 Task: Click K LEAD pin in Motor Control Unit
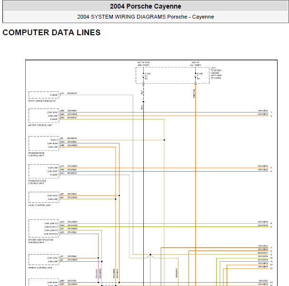coord(54,119)
